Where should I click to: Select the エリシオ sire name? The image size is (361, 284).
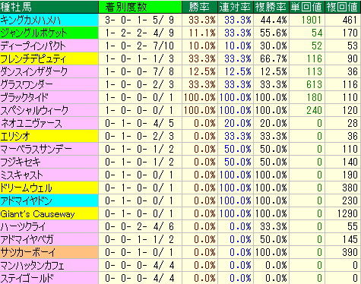click(x=15, y=136)
